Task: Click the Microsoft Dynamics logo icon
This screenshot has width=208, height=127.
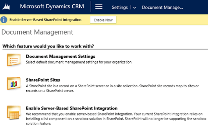Action: tap(6, 7)
